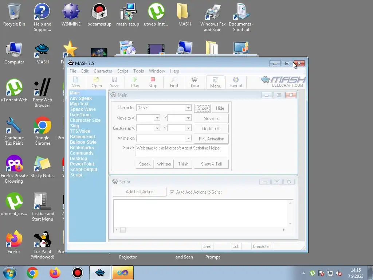Select Map Text in the sidebar

point(79,104)
